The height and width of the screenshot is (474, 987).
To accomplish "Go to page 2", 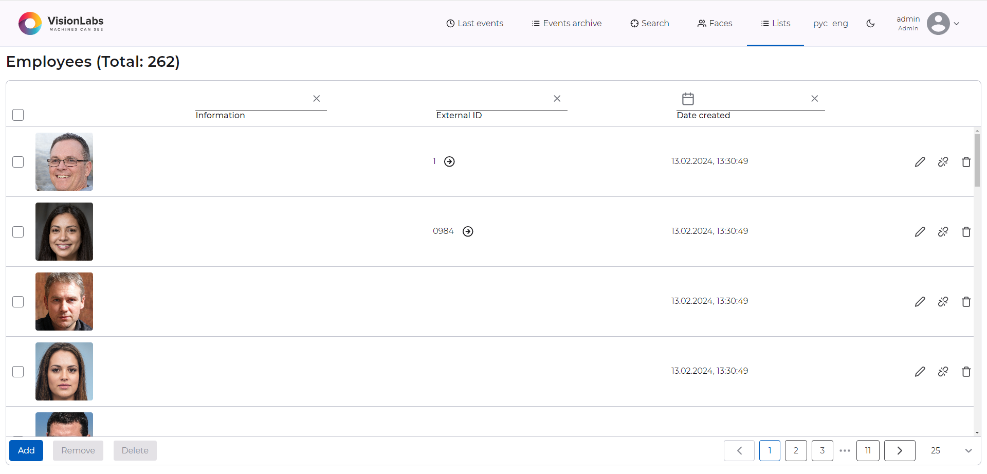I will coord(796,450).
